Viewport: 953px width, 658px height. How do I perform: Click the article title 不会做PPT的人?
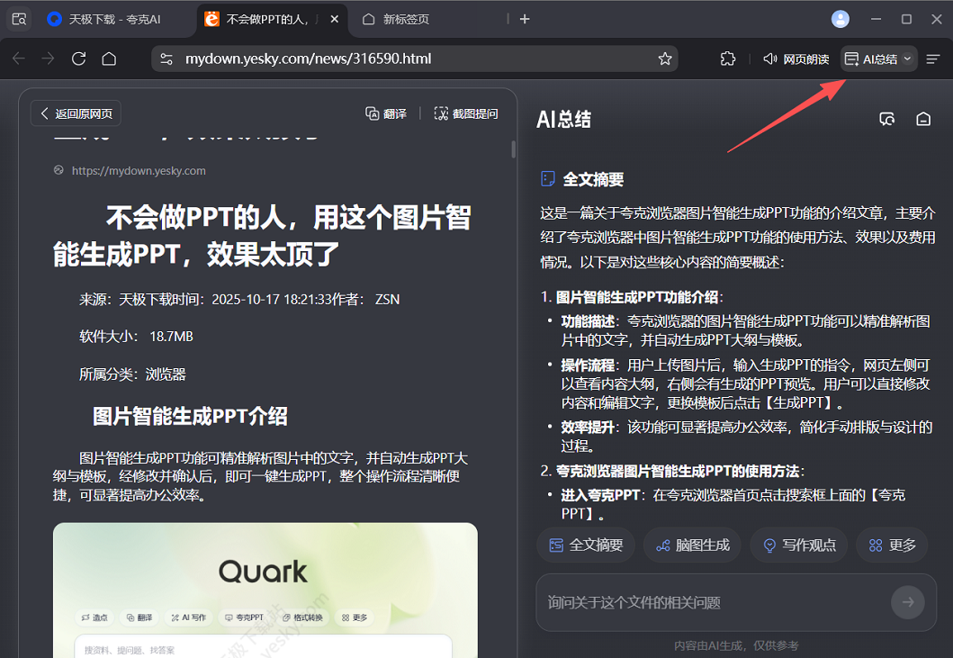click(x=262, y=236)
